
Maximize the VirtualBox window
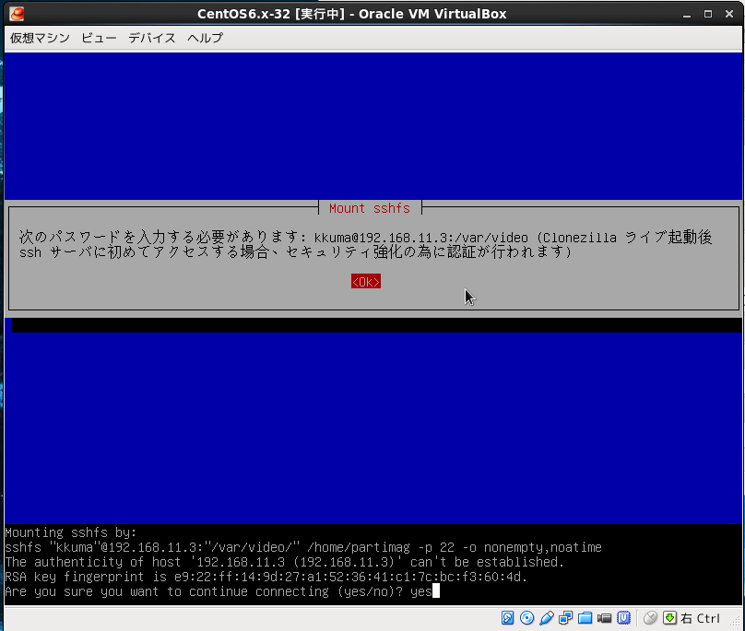tap(707, 14)
